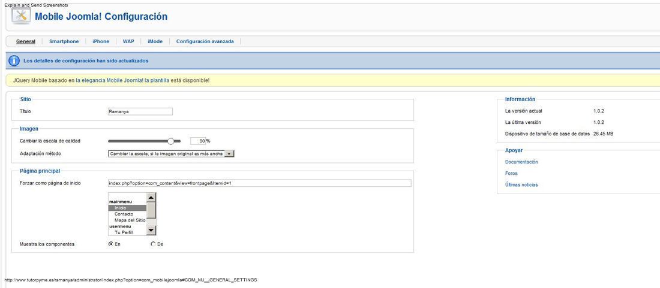Open the WAP tab
Image resolution: width=660 pixels, height=288 pixels.
(x=128, y=41)
